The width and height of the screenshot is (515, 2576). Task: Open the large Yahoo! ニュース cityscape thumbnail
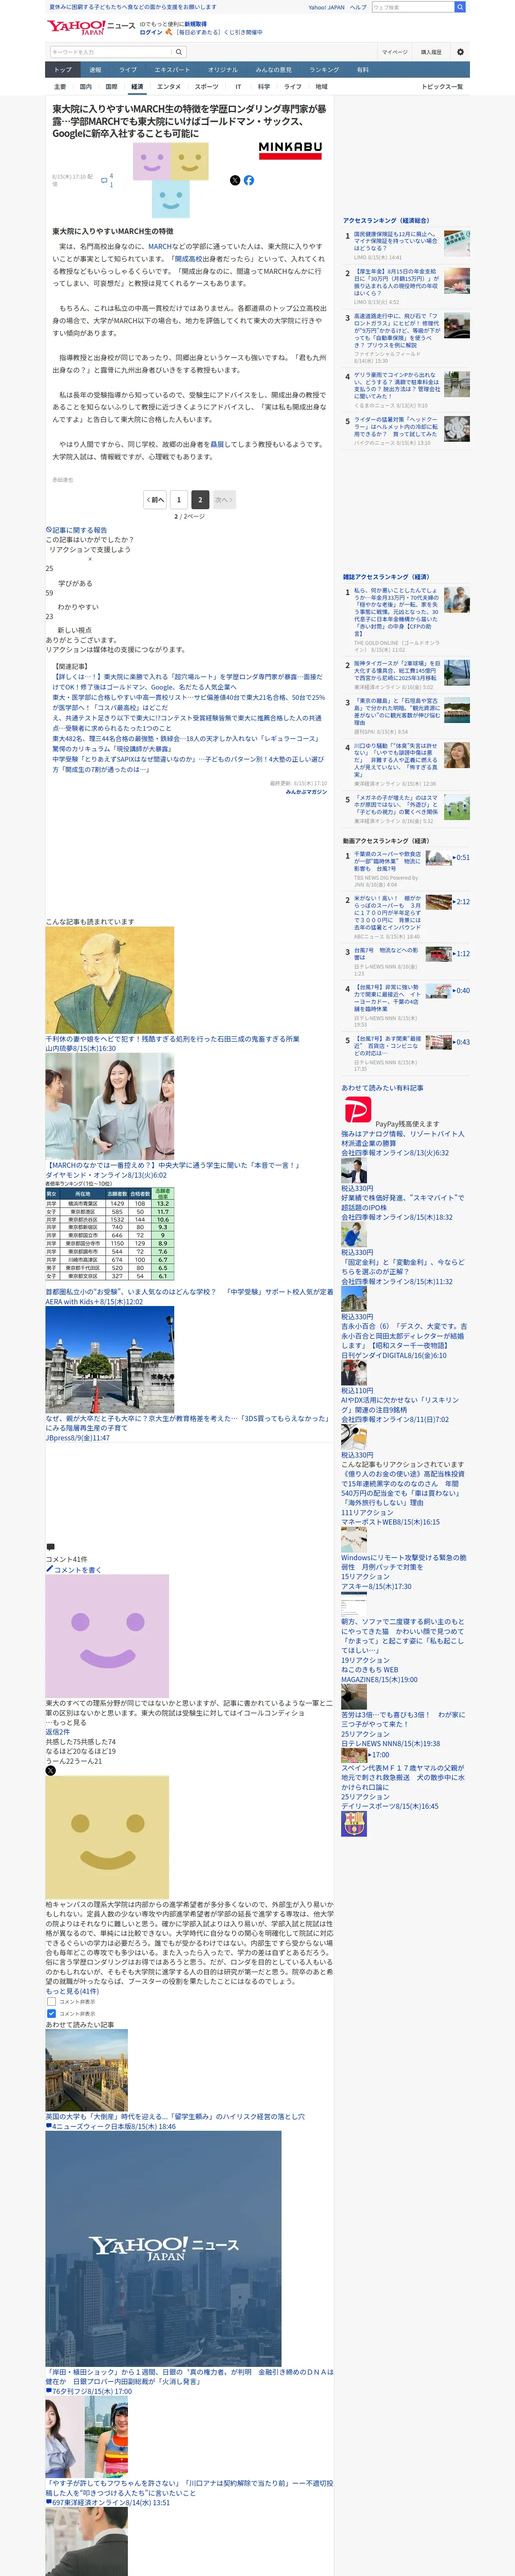tap(163, 2248)
